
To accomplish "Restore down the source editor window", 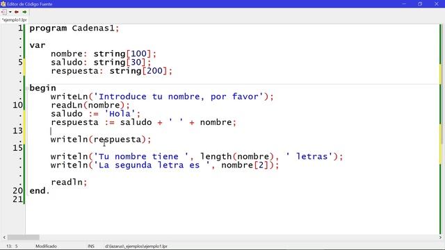I will tap(420, 4).
